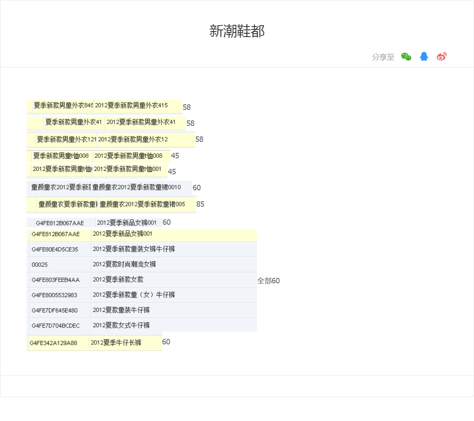
Task: Select the cell G4FE342A129A88
Action: click(x=54, y=343)
